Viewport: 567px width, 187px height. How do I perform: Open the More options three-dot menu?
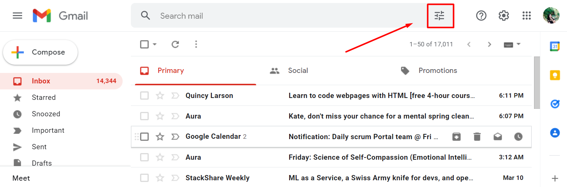pyautogui.click(x=196, y=45)
